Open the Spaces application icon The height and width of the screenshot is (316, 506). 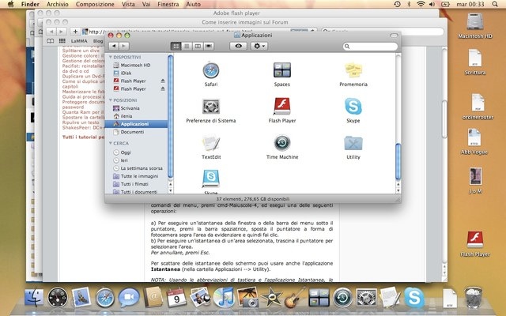pos(282,70)
